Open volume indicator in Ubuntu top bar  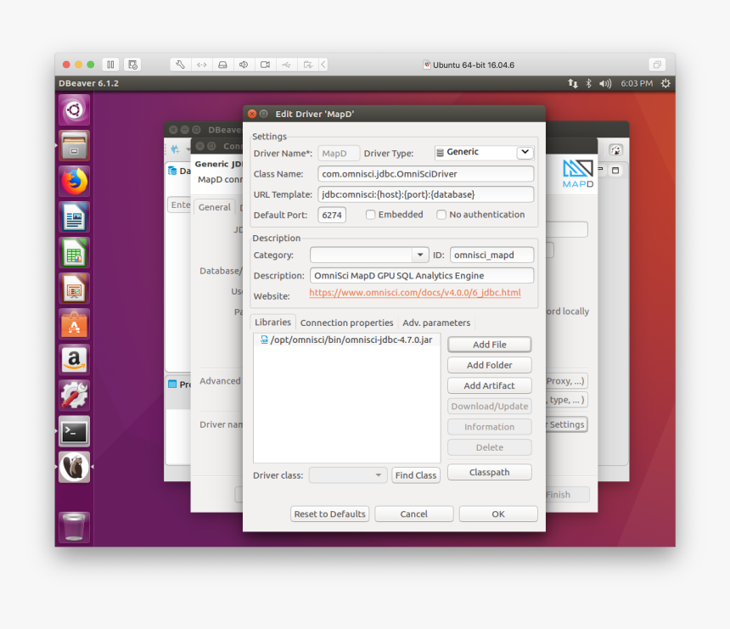(605, 83)
